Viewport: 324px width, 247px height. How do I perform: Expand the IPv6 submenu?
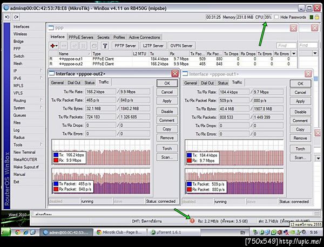(41, 78)
